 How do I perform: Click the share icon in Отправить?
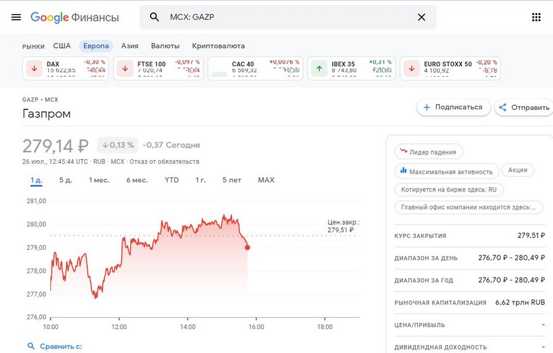pyautogui.click(x=503, y=107)
